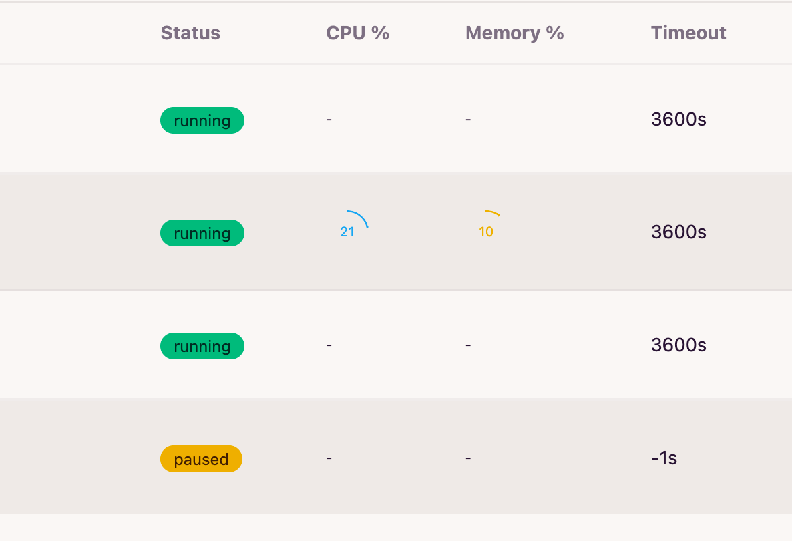Click the 3600s timeout in the first row
Screen dimensions: 792x541
[x=678, y=119]
